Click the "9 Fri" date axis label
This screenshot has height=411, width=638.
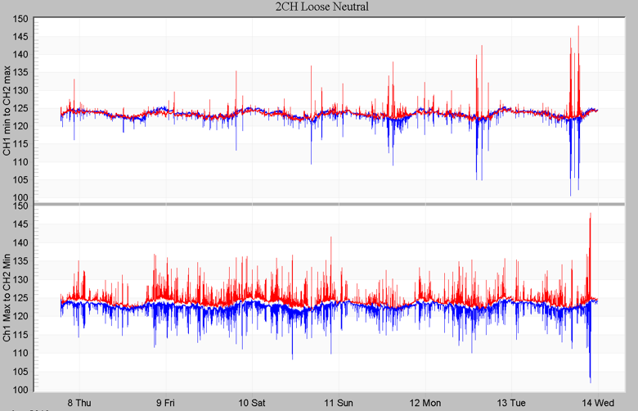(165, 403)
